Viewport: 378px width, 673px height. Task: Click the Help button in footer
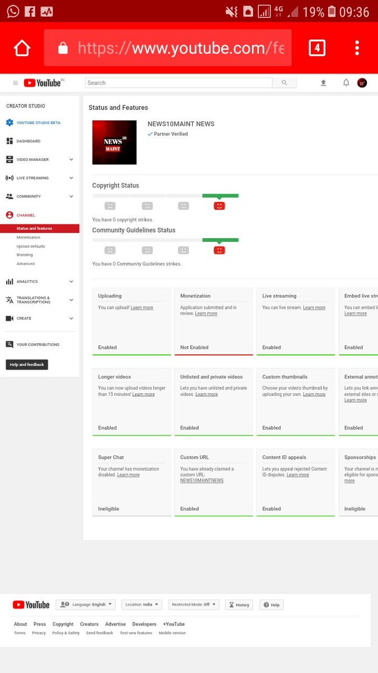pyautogui.click(x=272, y=605)
